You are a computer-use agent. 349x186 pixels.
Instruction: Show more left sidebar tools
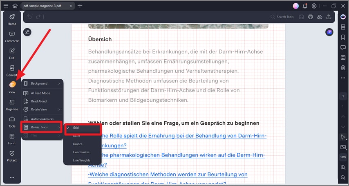(12, 177)
